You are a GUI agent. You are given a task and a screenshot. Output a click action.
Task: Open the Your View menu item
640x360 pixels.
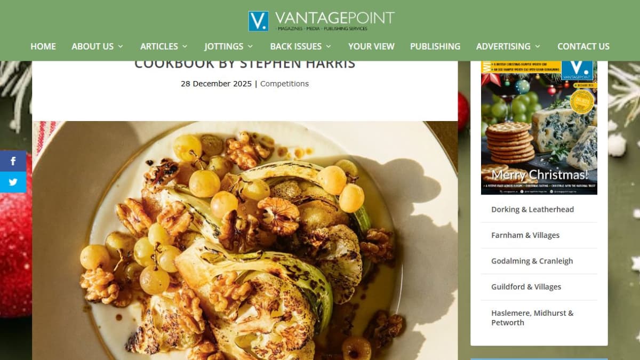pos(371,46)
